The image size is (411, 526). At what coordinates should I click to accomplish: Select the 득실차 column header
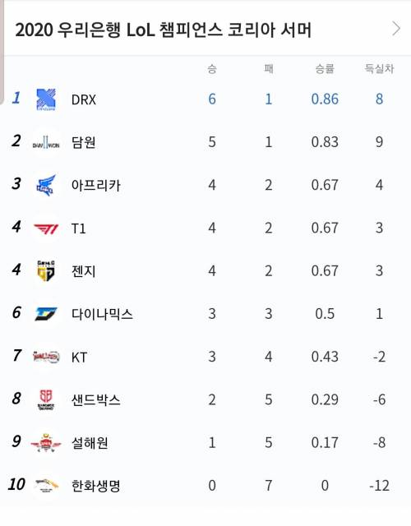[x=379, y=69]
